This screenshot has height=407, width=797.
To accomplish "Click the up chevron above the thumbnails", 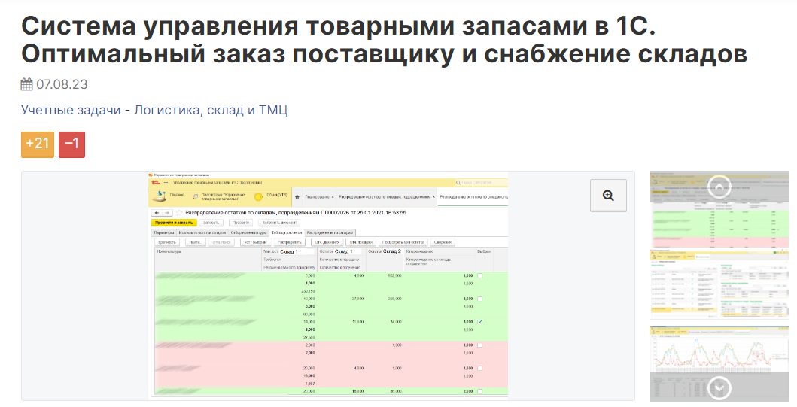I will coord(719,187).
